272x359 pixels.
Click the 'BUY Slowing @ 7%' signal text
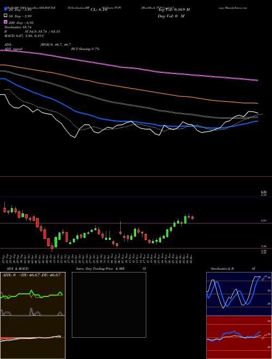[85, 49]
